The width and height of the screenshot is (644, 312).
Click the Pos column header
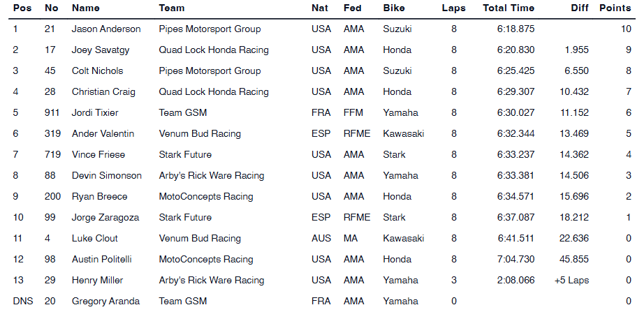click(22, 8)
